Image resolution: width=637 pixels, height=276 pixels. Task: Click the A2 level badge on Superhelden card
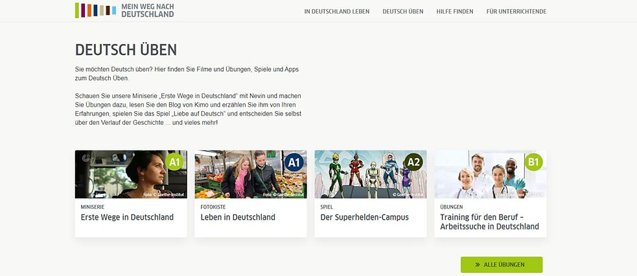click(413, 162)
